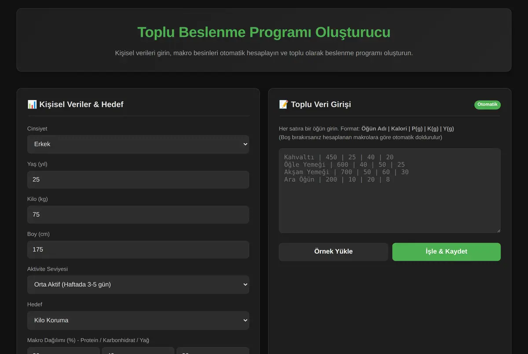Click the Örnek Yükle button
This screenshot has height=354, width=528.
(334, 252)
